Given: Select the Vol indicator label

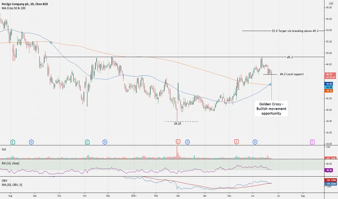Looking at the screenshot, I should point(4,149).
